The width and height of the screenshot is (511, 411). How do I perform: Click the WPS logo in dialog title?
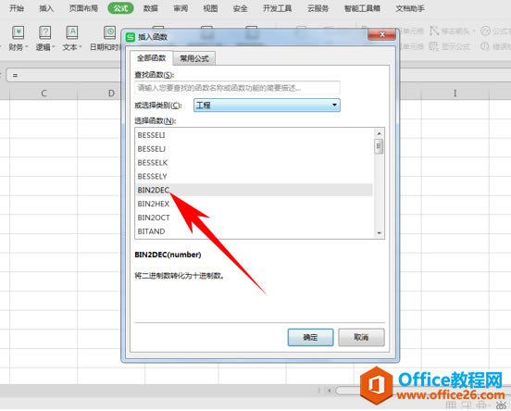point(131,37)
